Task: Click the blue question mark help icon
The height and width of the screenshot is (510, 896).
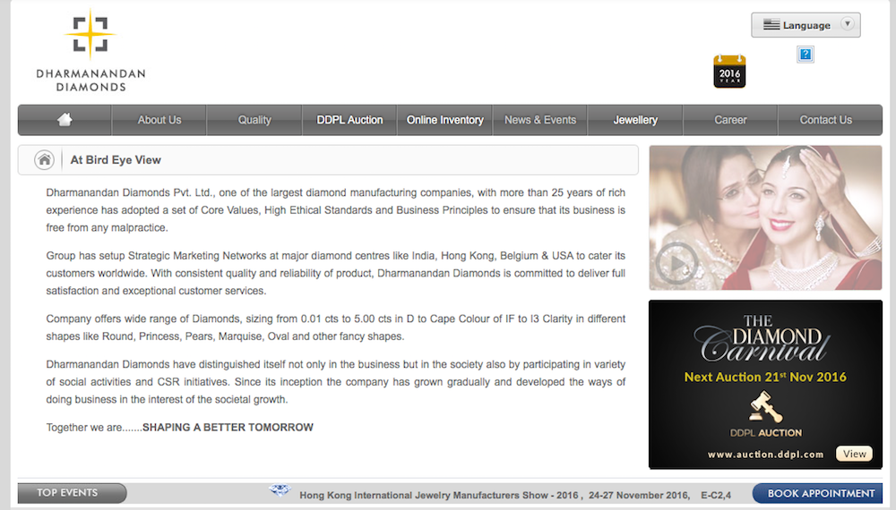Action: coord(806,55)
